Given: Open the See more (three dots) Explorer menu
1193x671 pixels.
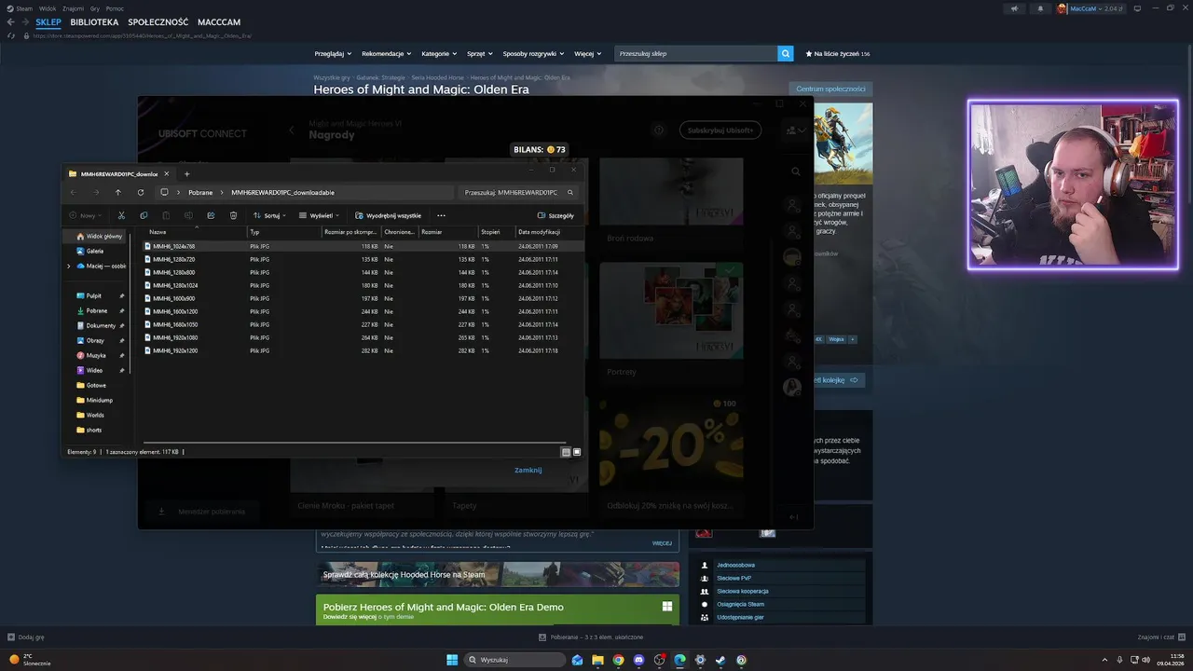Looking at the screenshot, I should pos(441,215).
